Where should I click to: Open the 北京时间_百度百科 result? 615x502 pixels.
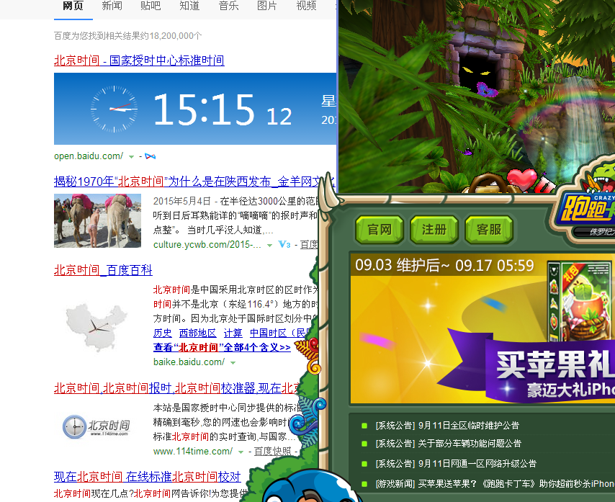click(103, 270)
